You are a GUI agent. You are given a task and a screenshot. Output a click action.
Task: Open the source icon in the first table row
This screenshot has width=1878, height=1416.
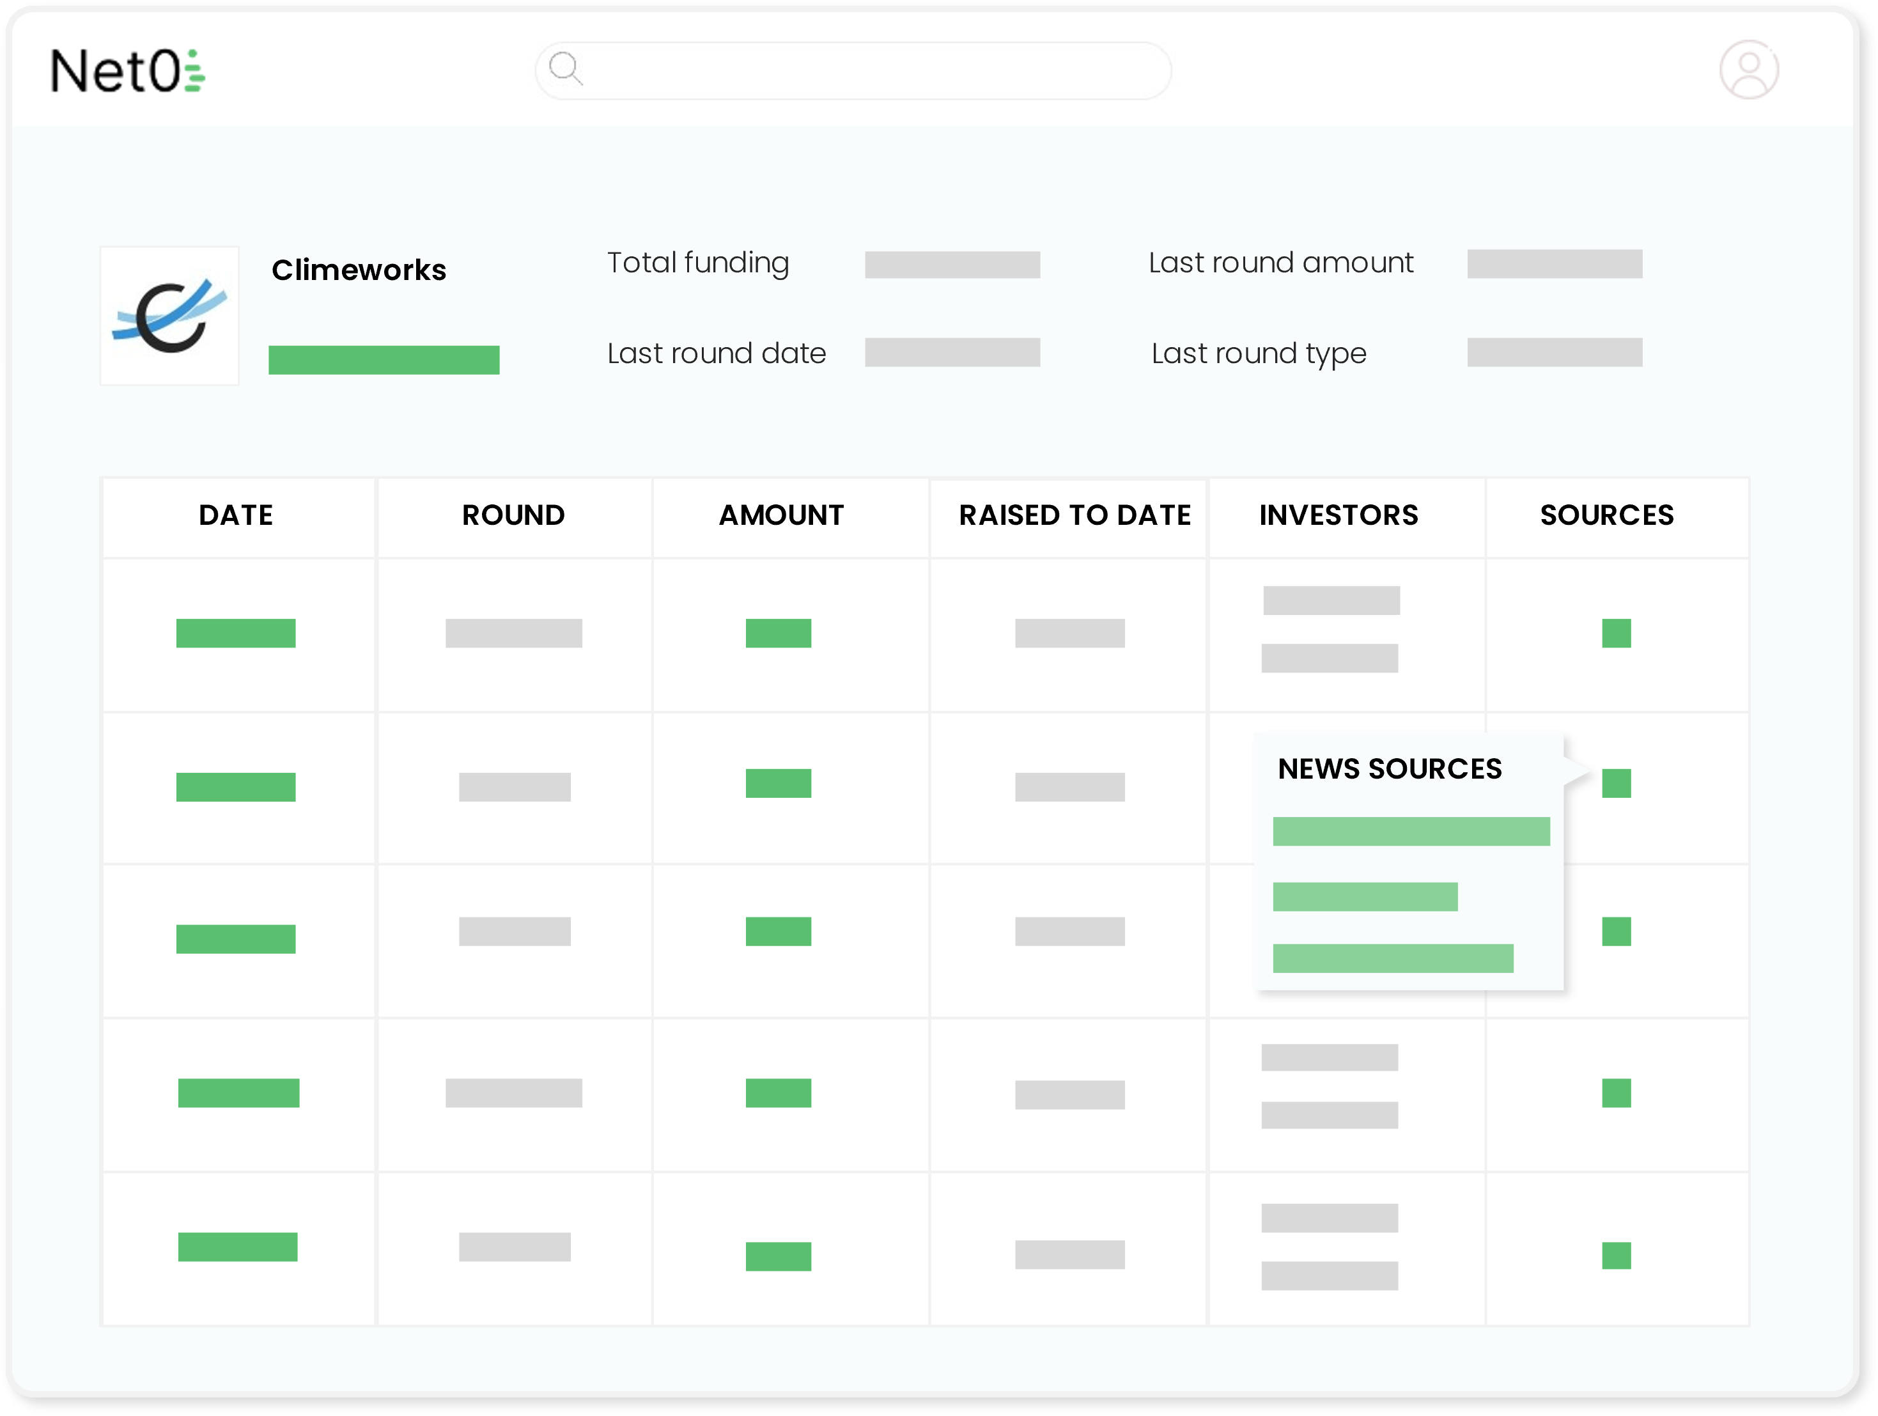1617,634
